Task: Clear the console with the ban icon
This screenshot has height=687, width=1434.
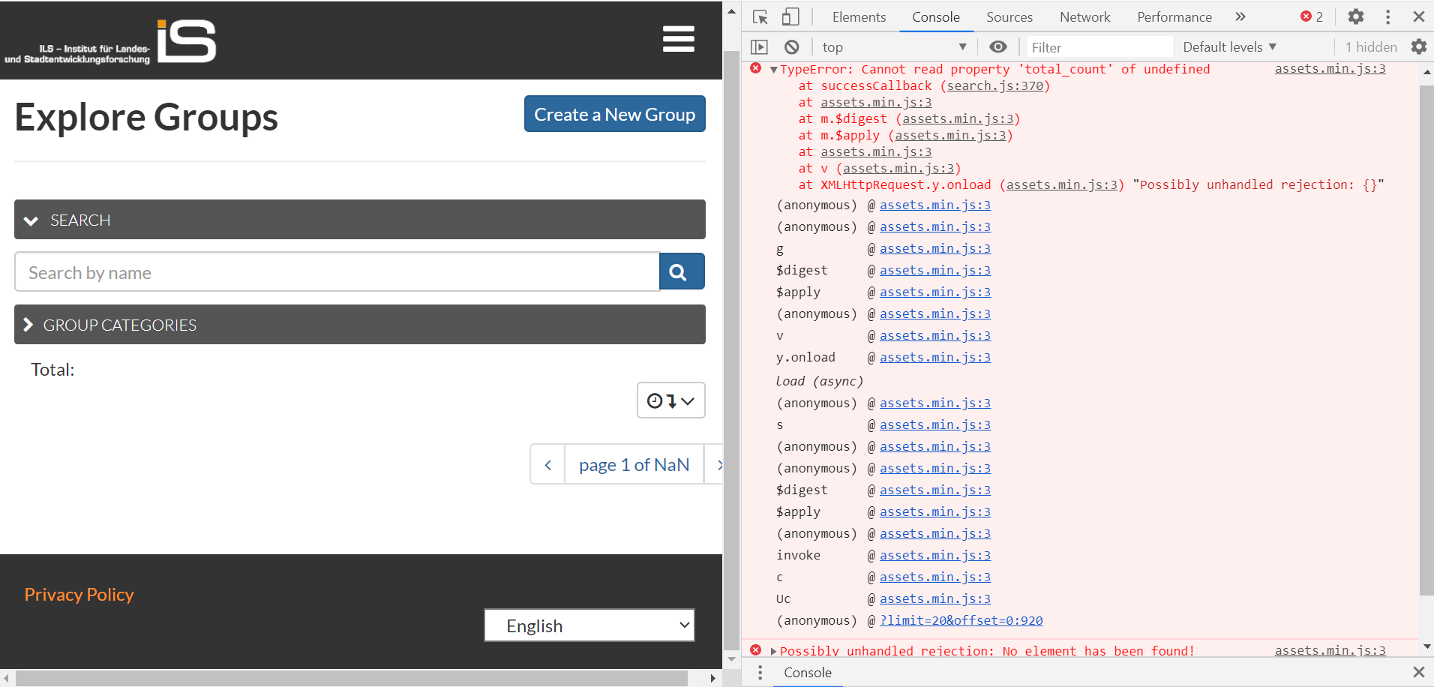Action: [x=792, y=47]
